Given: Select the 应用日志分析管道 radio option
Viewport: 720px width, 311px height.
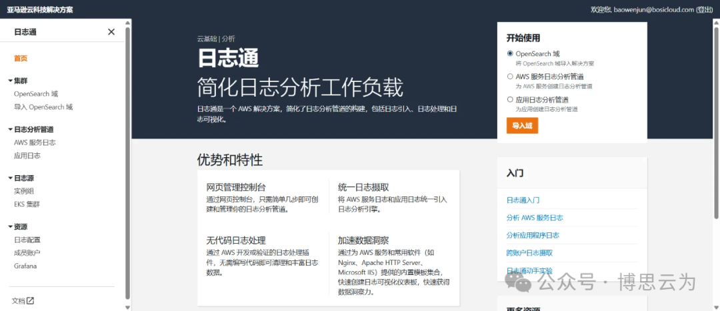Looking at the screenshot, I should [510, 99].
